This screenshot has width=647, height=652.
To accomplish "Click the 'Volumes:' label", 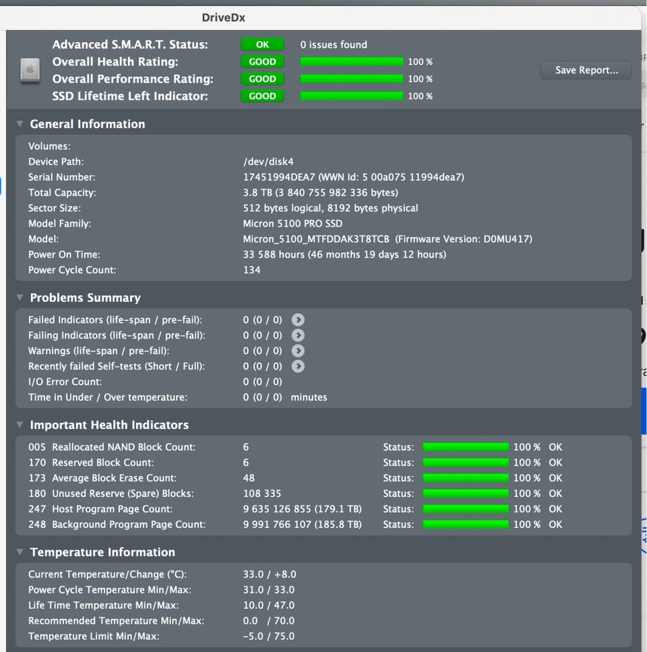I will 49,146.
